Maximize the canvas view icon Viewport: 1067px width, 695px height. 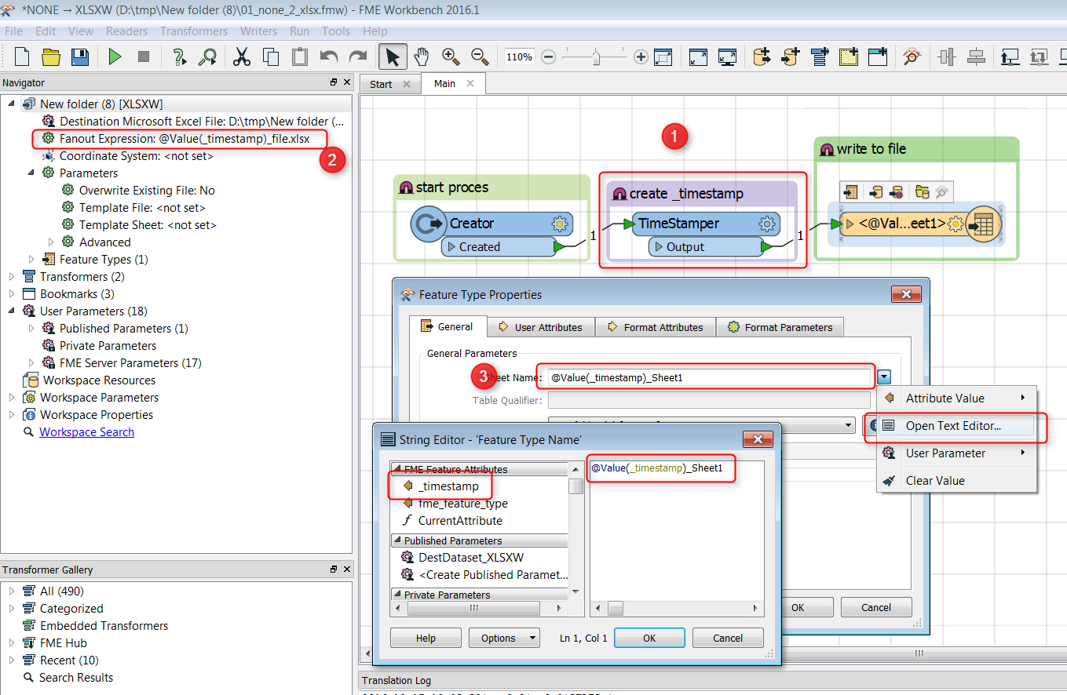(x=698, y=57)
